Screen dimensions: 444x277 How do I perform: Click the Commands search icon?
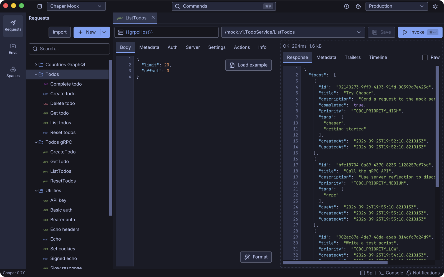(x=178, y=6)
